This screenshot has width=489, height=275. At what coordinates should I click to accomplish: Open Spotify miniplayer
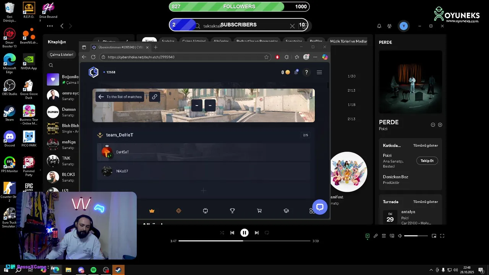[434, 236]
